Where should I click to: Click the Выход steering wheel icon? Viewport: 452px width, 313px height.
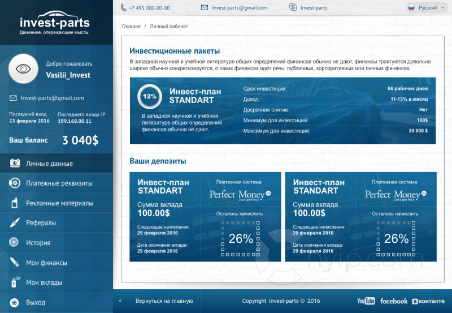pos(14,302)
